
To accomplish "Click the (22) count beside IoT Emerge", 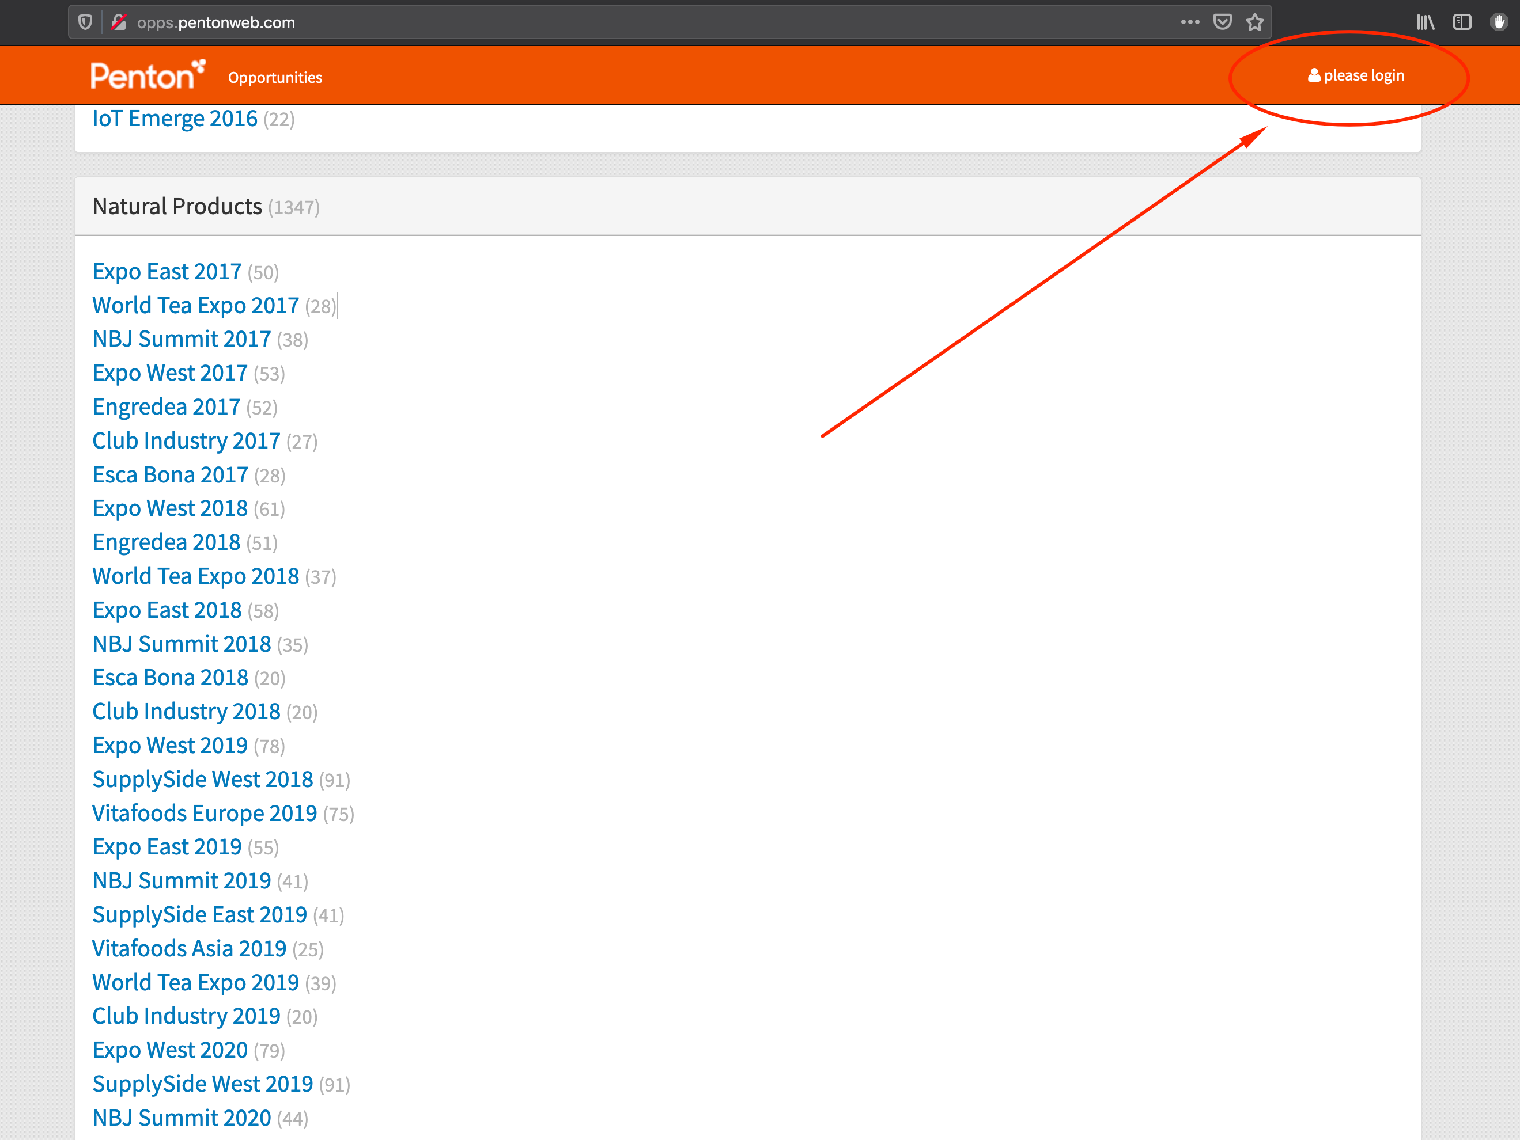I will point(279,120).
